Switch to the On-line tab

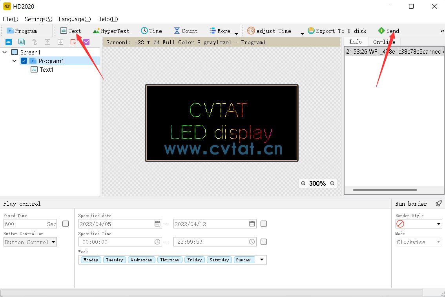tap(384, 42)
